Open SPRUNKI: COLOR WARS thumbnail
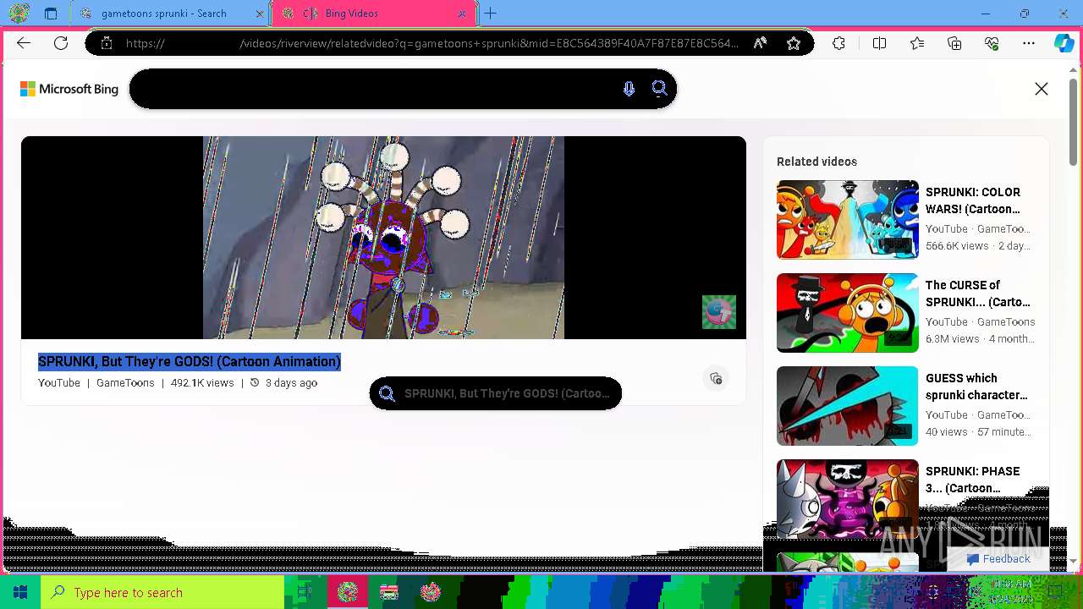 (848, 220)
